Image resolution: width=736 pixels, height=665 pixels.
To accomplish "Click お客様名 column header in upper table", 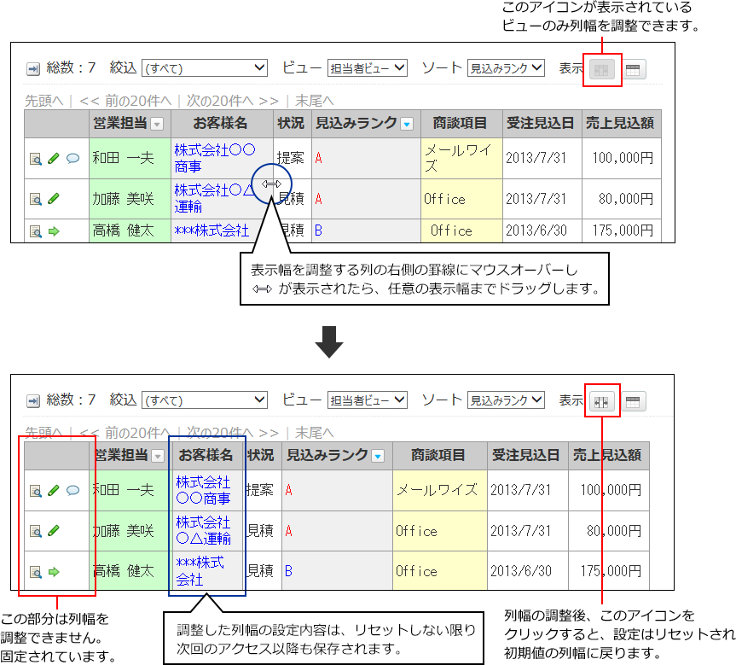I will 222,124.
